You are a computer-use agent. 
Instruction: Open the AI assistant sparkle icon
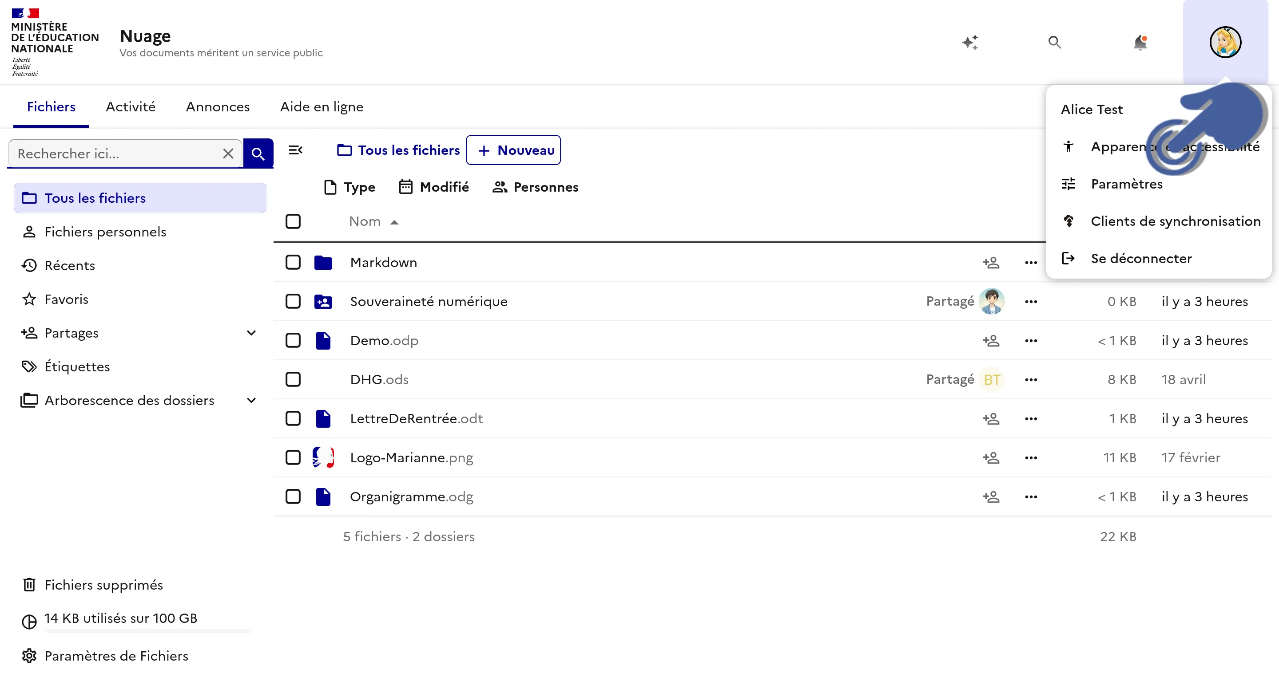(969, 42)
